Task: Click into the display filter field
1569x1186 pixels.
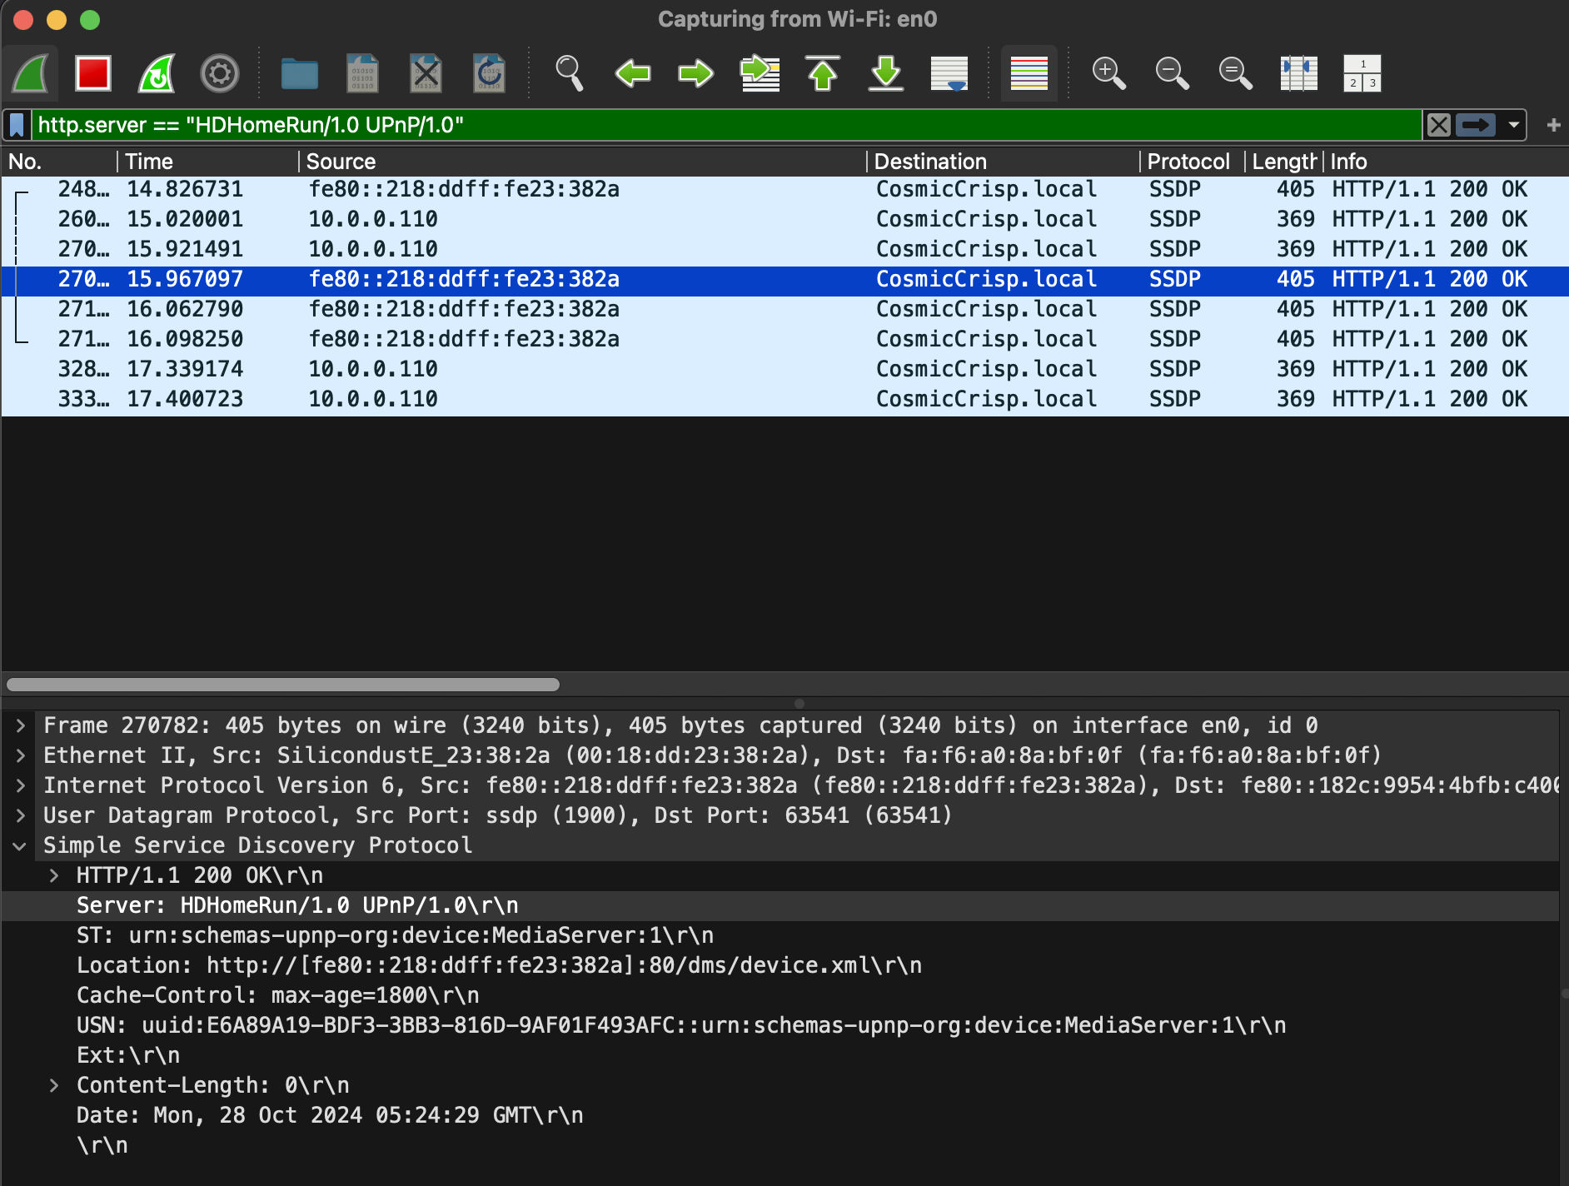Action: (726, 126)
